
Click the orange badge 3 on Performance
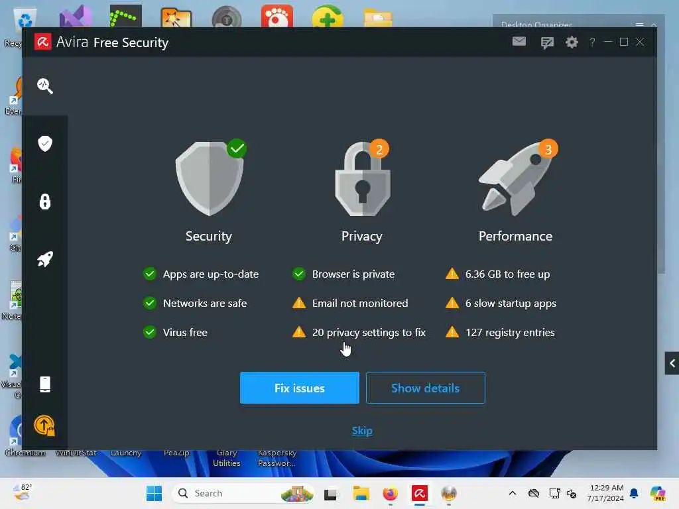pos(548,149)
